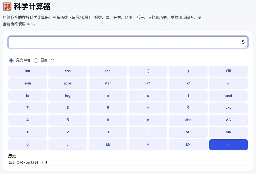
Task: Click the cos function button
Action: pos(67,71)
